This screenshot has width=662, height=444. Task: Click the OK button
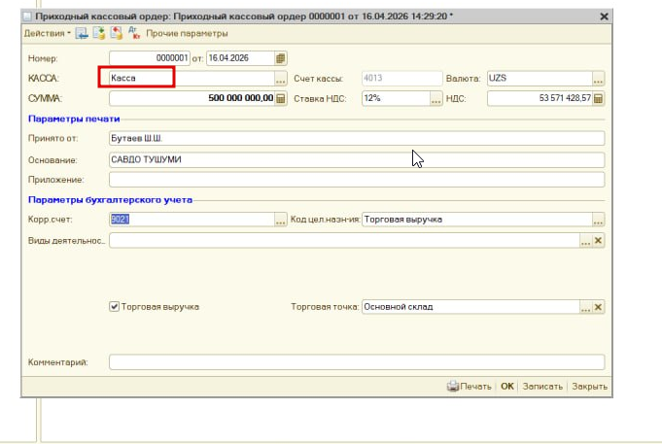coord(507,386)
